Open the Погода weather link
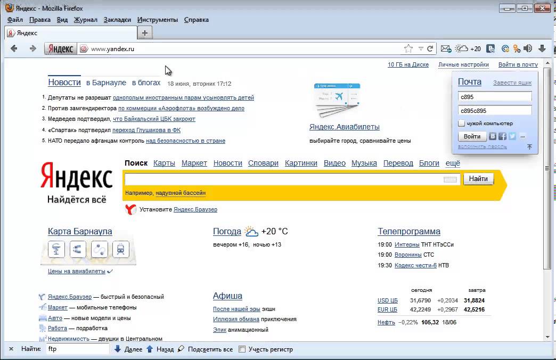The height and width of the screenshot is (360, 556). tap(227, 231)
